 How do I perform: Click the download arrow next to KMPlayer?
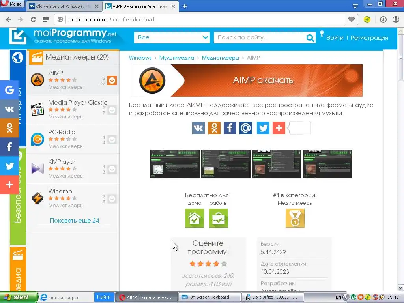click(112, 169)
